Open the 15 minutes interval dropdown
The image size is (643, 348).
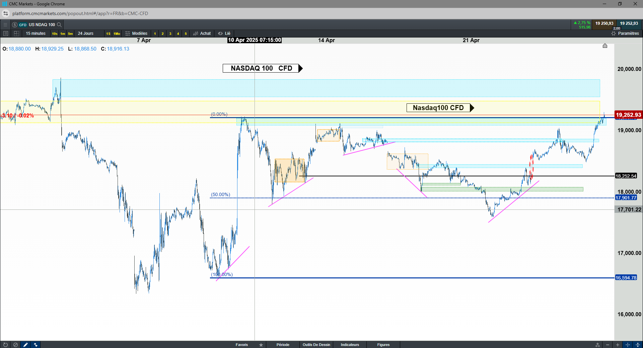(36, 33)
